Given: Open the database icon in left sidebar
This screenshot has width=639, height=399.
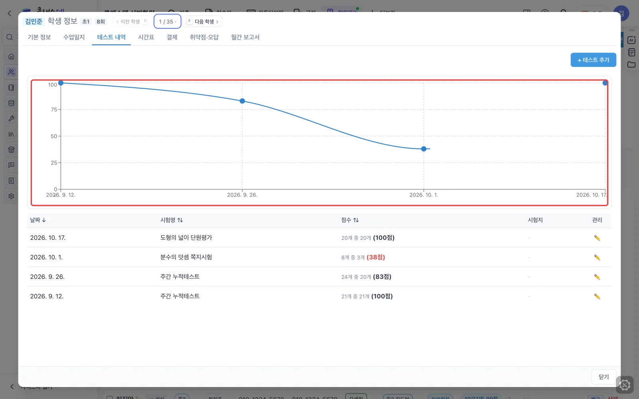Looking at the screenshot, I should coord(11,103).
